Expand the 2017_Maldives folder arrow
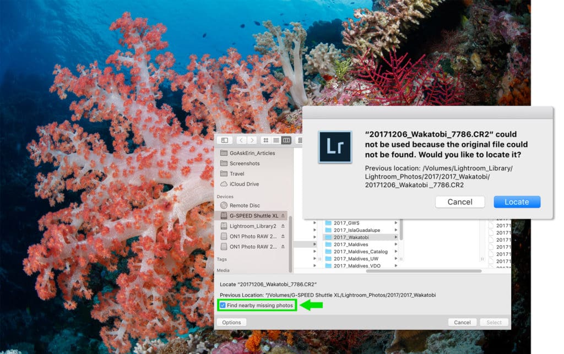The width and height of the screenshot is (564, 354). click(395, 244)
